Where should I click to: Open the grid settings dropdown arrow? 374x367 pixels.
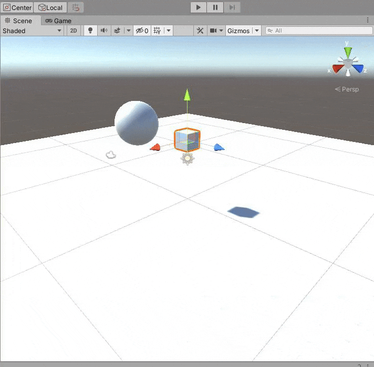[169, 30]
